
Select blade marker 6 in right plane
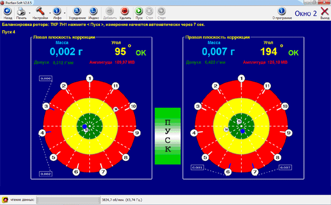pyautogui.click(x=228, y=172)
